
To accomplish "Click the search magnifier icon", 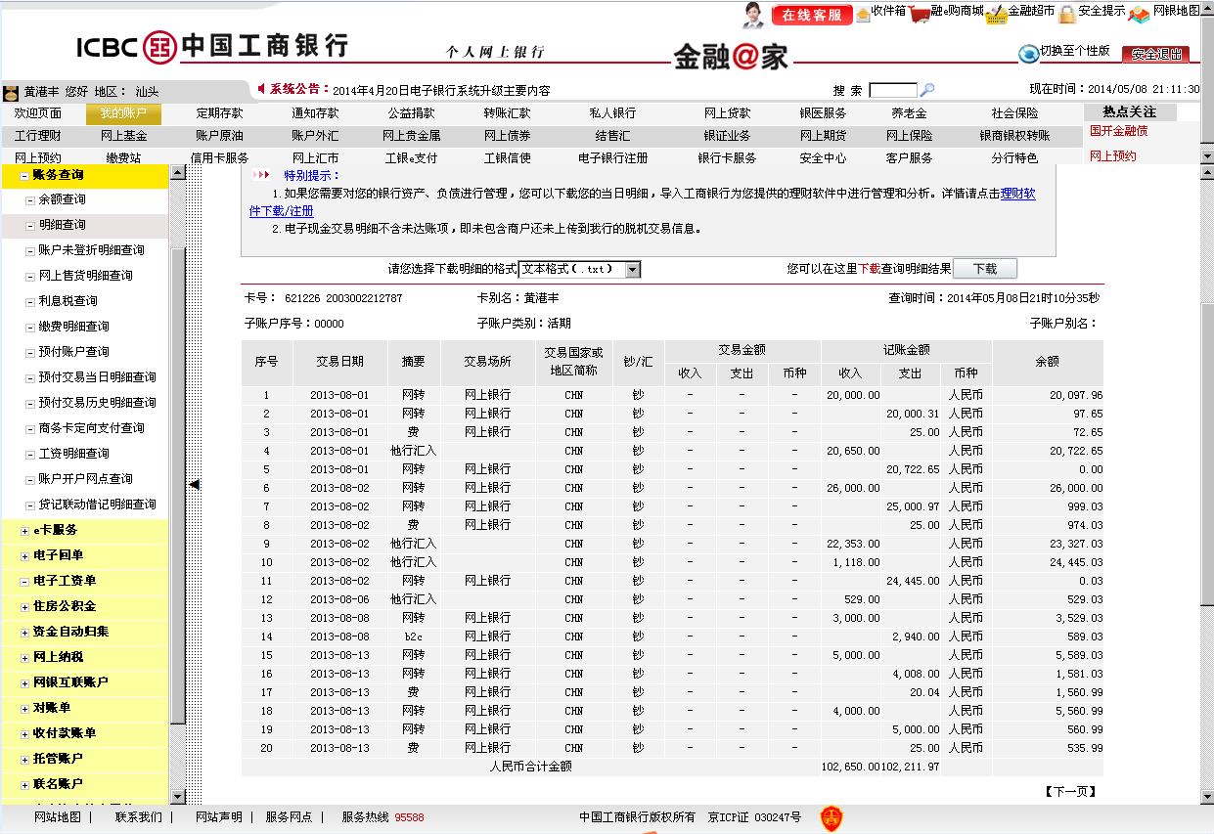I will point(927,90).
